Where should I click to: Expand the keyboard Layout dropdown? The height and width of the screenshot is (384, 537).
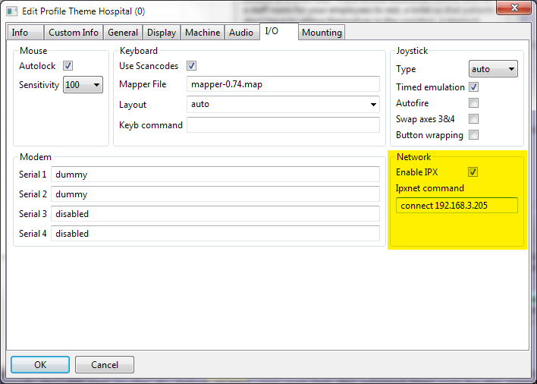coord(283,105)
